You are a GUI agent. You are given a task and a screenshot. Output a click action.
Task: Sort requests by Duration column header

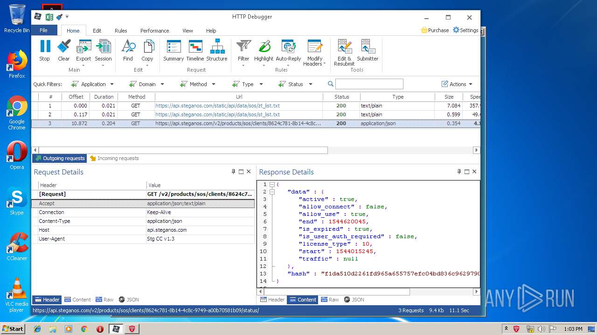pyautogui.click(x=104, y=97)
